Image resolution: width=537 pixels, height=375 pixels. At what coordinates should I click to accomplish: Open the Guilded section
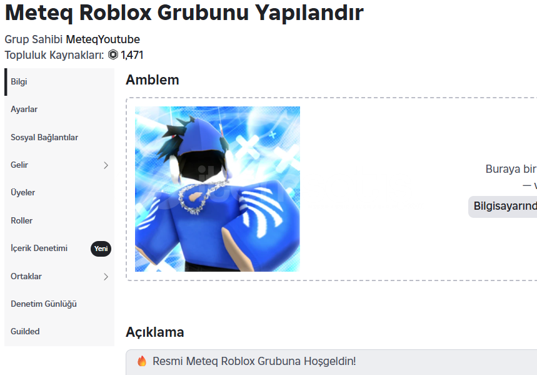pos(59,331)
